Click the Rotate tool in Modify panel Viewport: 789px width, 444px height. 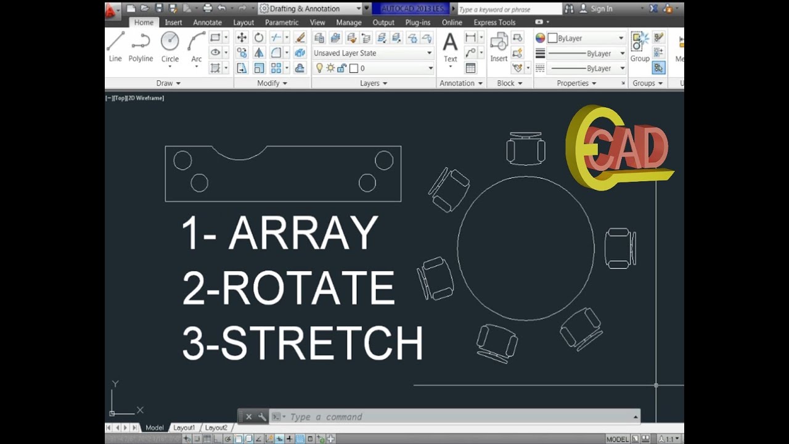259,38
